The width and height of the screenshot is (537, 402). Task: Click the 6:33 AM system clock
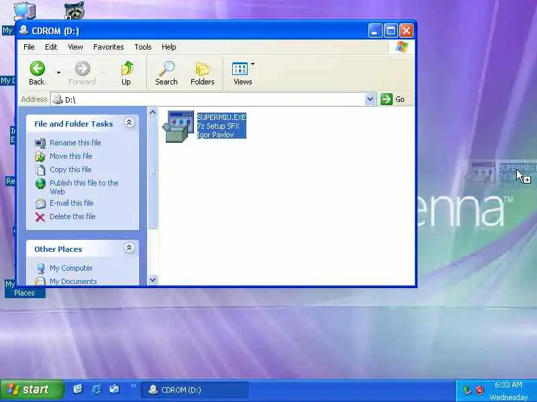[x=508, y=385]
